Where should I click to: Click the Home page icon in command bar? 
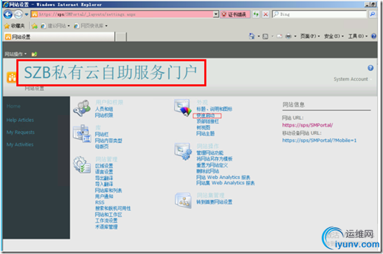tap(252, 36)
